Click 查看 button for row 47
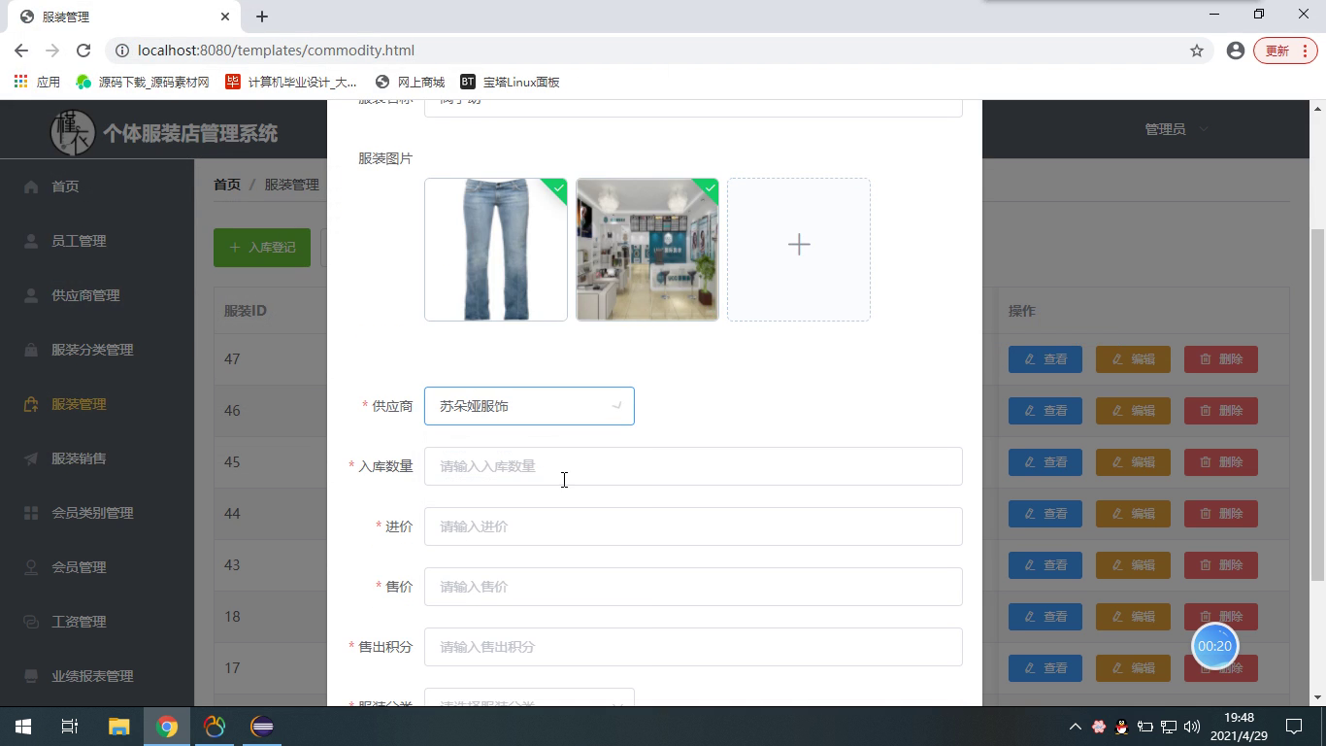Screen dimensions: 1326x746 coord(1045,359)
